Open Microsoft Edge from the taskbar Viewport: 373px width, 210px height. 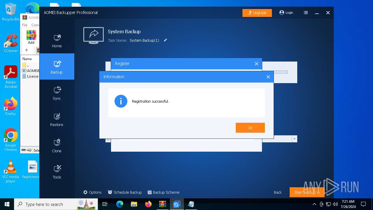click(120, 204)
